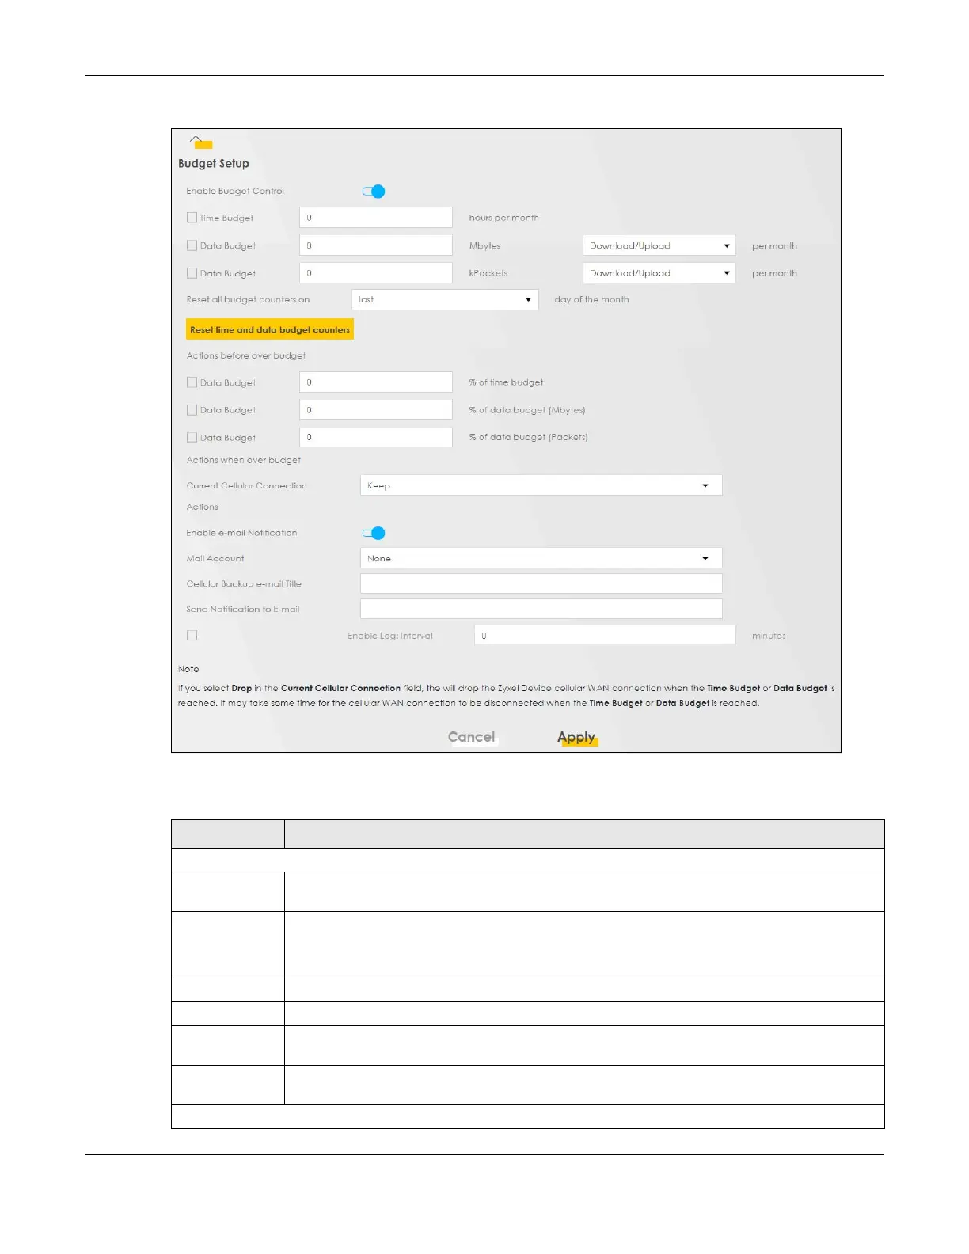Check the % of time budget checkbox

(x=192, y=382)
